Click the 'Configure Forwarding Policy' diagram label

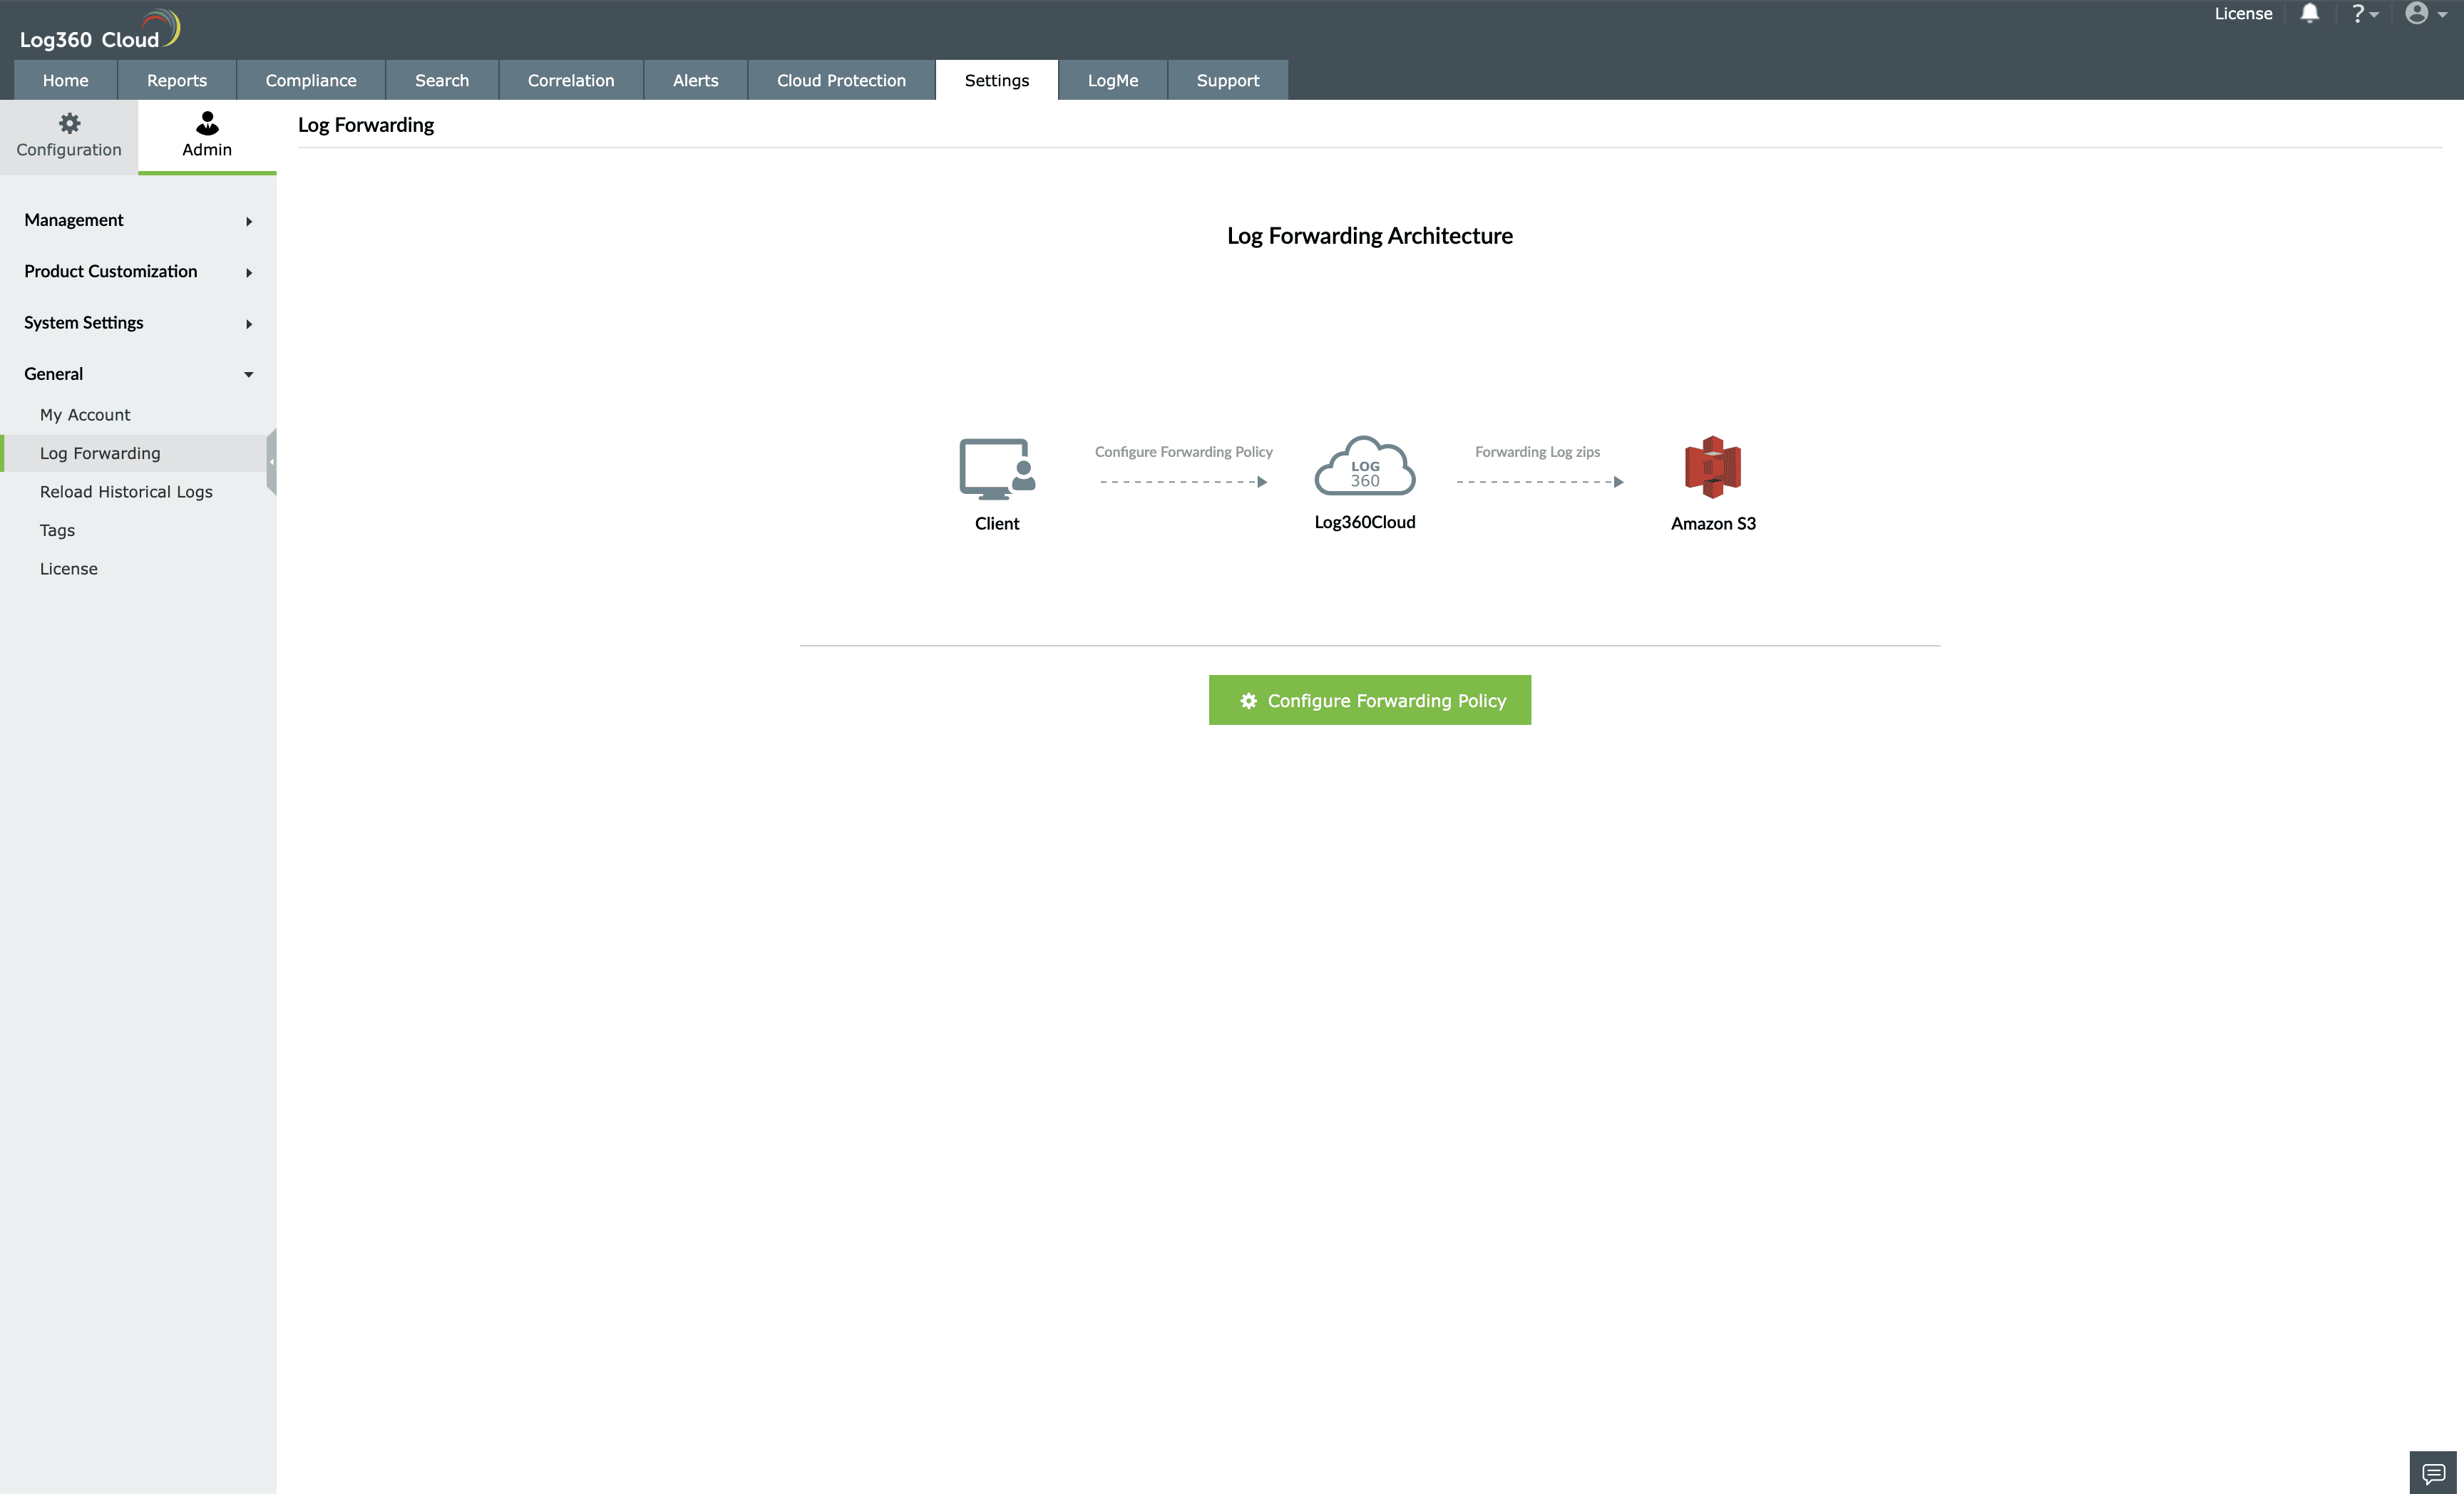(1184, 452)
